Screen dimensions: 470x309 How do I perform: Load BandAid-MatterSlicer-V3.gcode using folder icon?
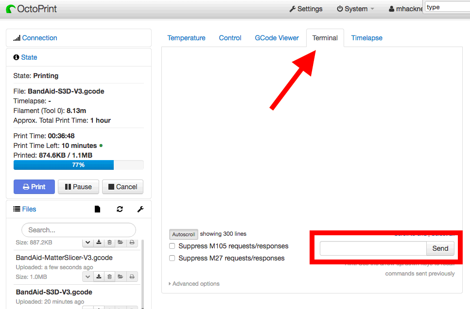[x=121, y=276]
